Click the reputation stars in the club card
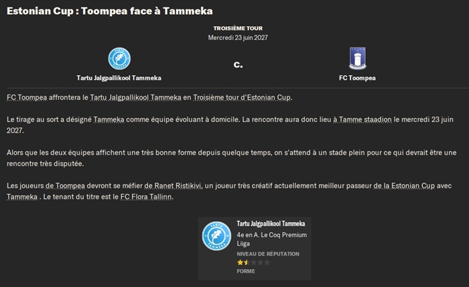Screen dimensions: 469x287 [242, 262]
